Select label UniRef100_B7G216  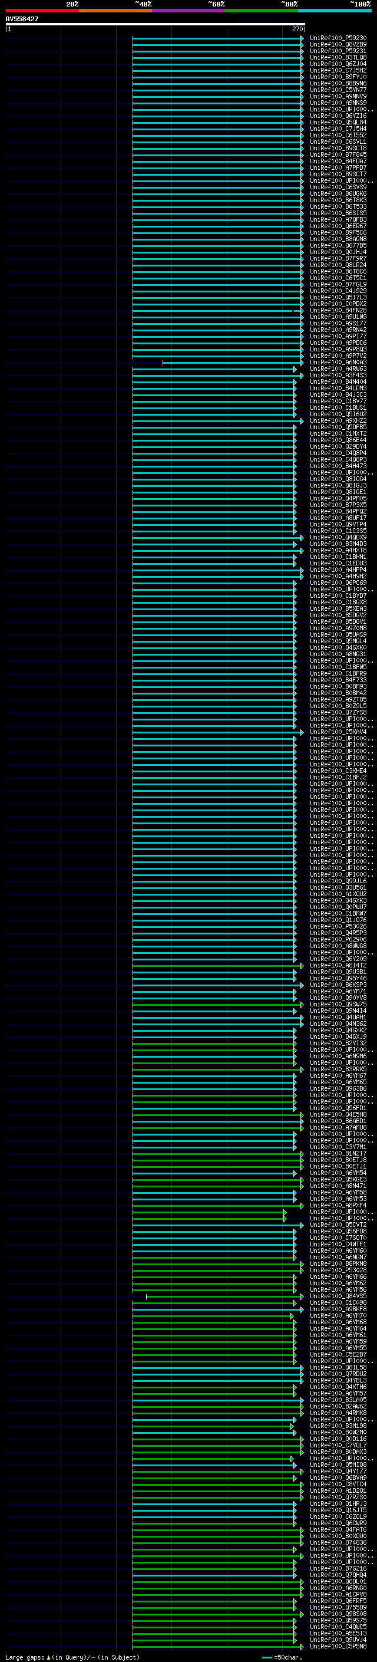click(338, 1568)
